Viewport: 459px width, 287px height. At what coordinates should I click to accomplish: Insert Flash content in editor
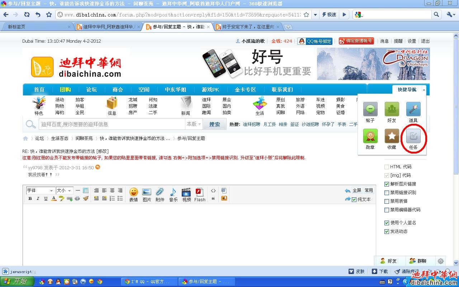pos(200,195)
